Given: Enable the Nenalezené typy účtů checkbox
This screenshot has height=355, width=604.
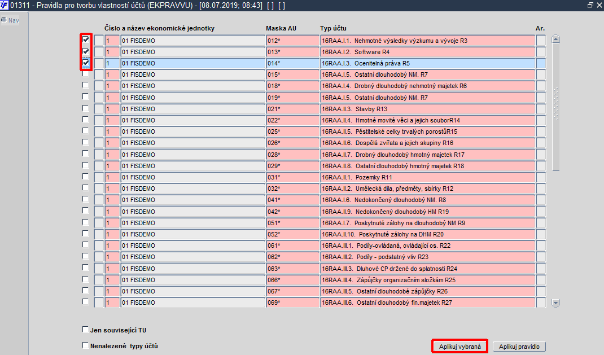Looking at the screenshot, I should click(x=85, y=345).
